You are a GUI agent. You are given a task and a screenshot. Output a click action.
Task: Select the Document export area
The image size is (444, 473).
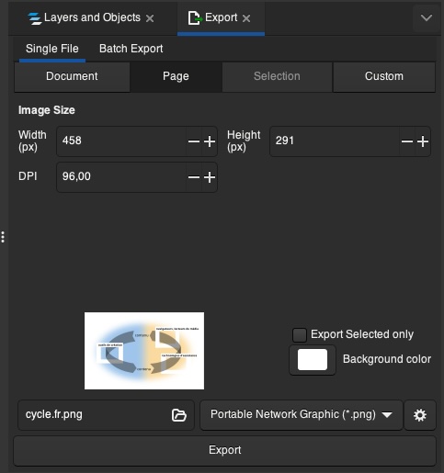(x=72, y=76)
